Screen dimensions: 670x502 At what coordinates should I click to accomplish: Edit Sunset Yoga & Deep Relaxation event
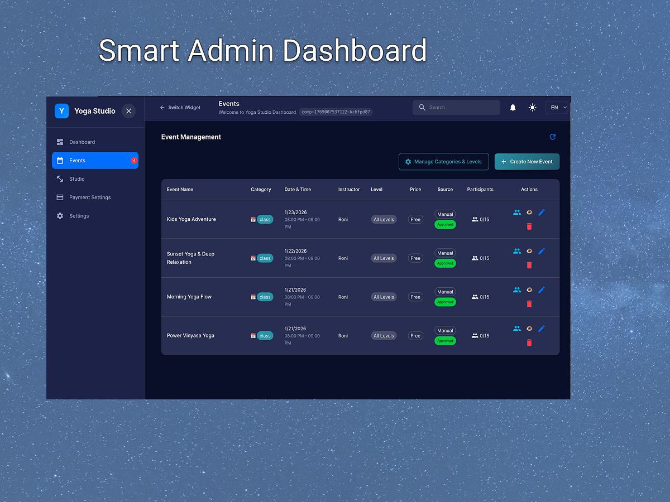tap(542, 251)
